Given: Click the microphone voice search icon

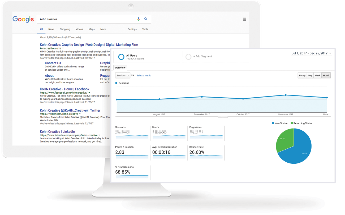Looking at the screenshot, I should (138, 19).
